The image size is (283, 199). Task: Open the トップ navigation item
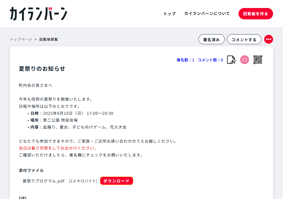point(169,14)
